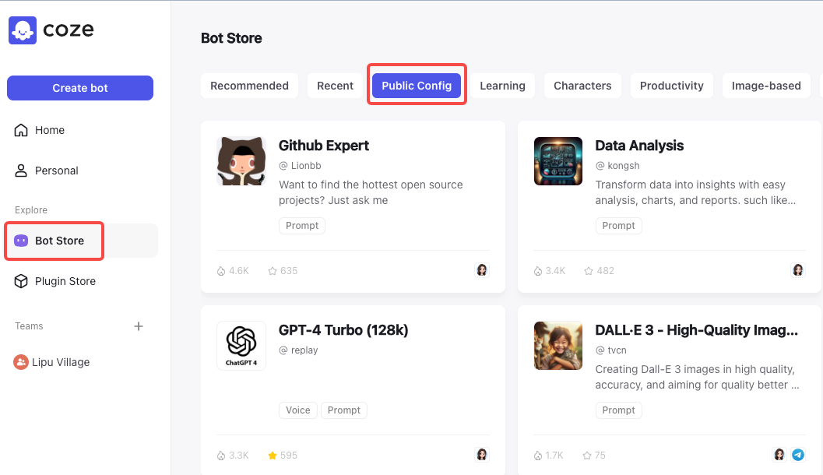823x475 pixels.
Task: Click the Home house icon
Action: [x=21, y=130]
